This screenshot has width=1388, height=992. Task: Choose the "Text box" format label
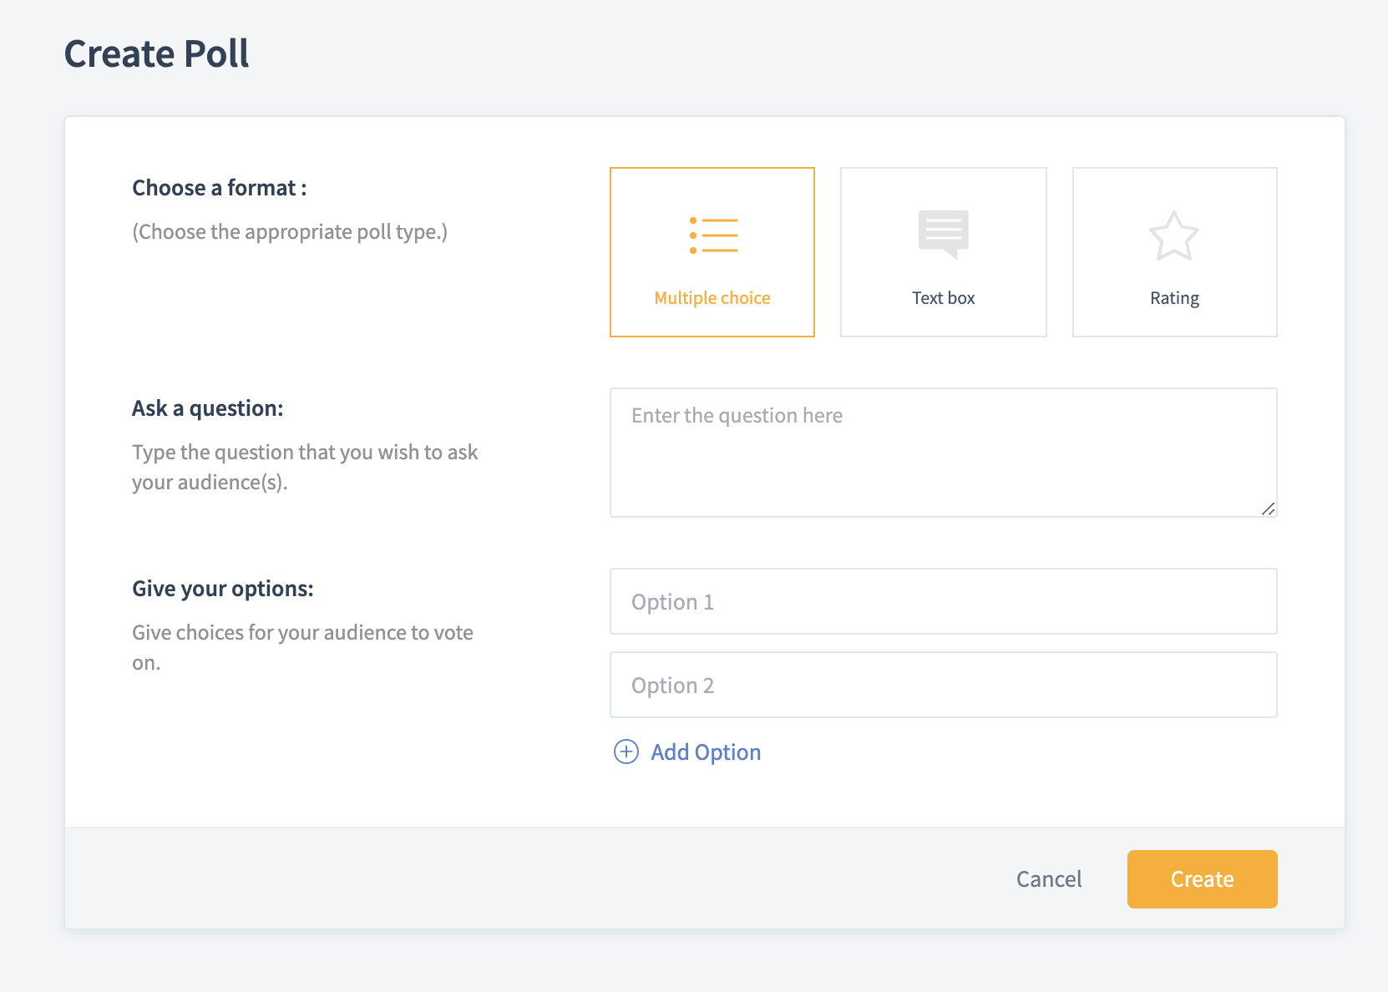(943, 298)
